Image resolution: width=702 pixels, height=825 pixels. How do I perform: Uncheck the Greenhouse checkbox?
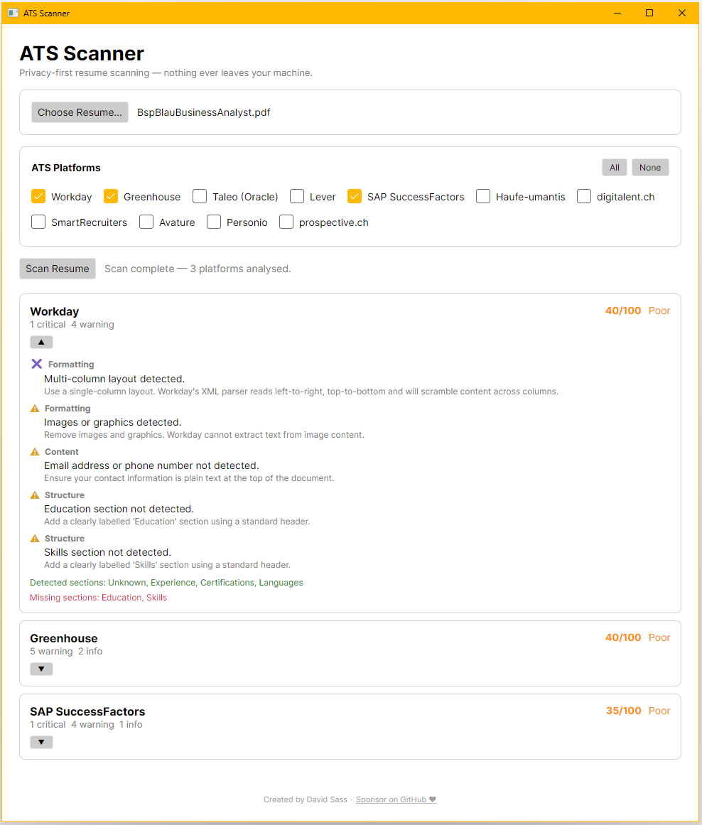click(111, 196)
